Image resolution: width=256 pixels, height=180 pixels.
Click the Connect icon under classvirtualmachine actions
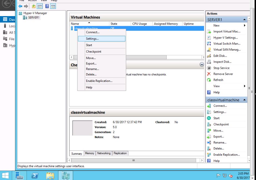tap(209, 106)
